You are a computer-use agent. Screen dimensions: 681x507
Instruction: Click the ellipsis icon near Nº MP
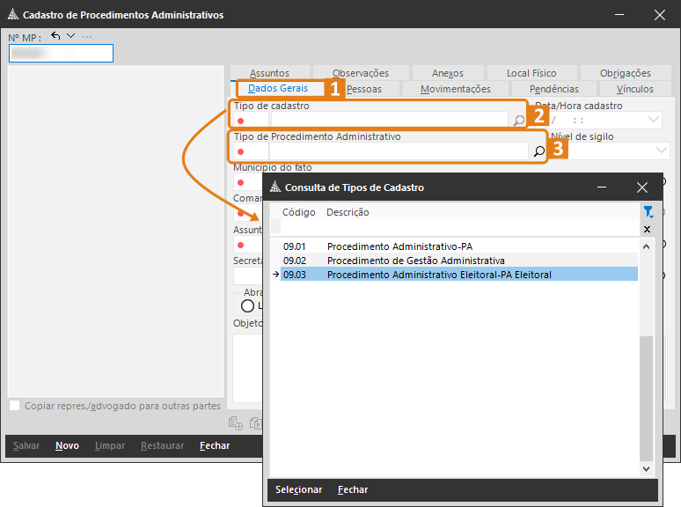tap(87, 36)
